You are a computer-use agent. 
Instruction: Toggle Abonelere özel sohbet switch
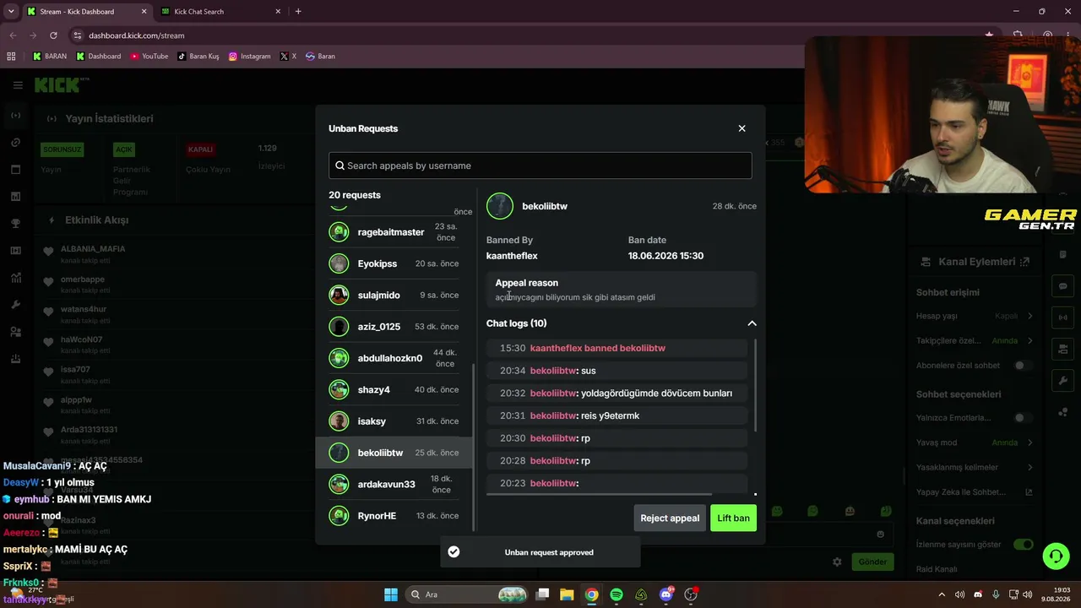(1024, 366)
